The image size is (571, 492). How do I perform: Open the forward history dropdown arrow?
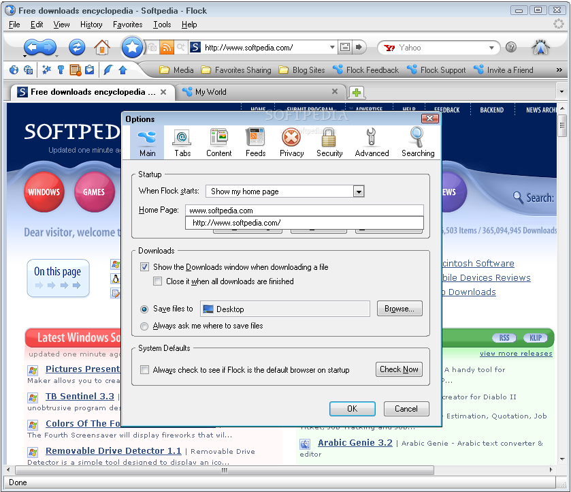tap(56, 56)
